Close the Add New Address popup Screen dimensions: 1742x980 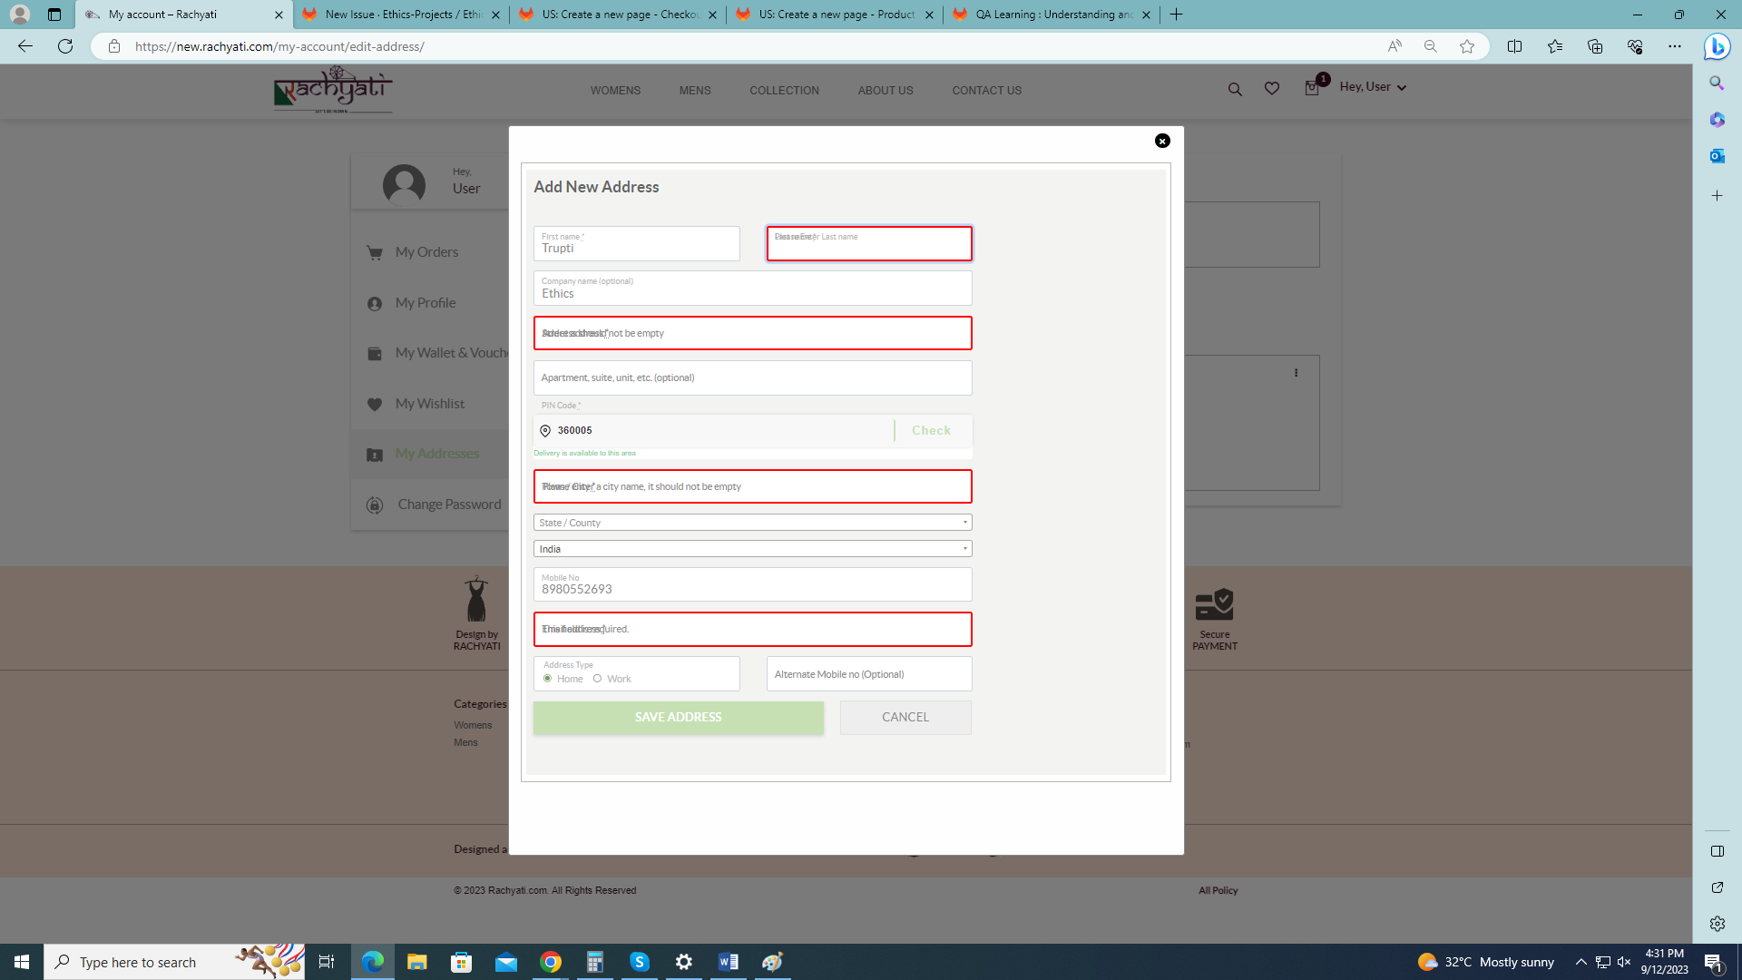click(x=1162, y=141)
